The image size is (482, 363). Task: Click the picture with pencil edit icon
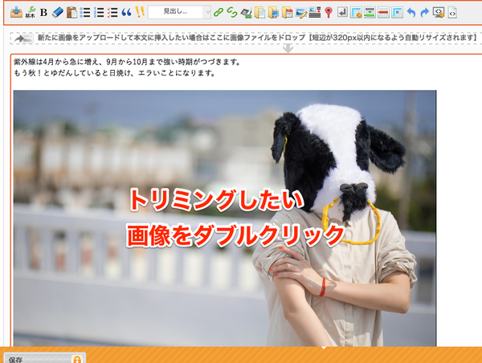(301, 13)
